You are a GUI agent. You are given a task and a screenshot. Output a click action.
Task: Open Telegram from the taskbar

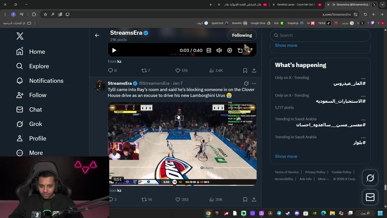point(279,213)
